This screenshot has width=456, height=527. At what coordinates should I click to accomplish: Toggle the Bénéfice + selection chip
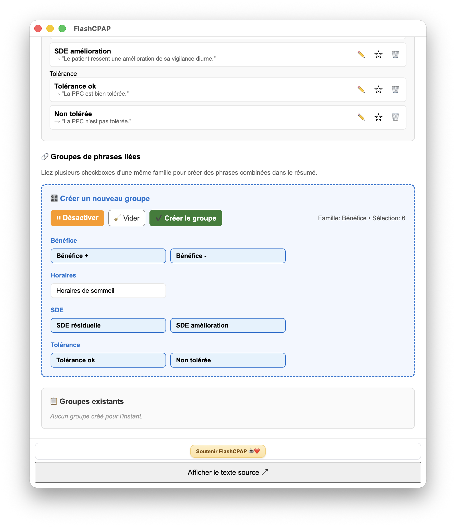point(108,256)
